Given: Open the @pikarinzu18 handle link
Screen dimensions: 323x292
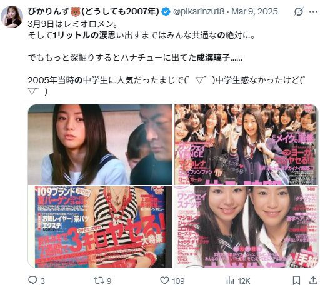Looking at the screenshot, I should click(199, 11).
